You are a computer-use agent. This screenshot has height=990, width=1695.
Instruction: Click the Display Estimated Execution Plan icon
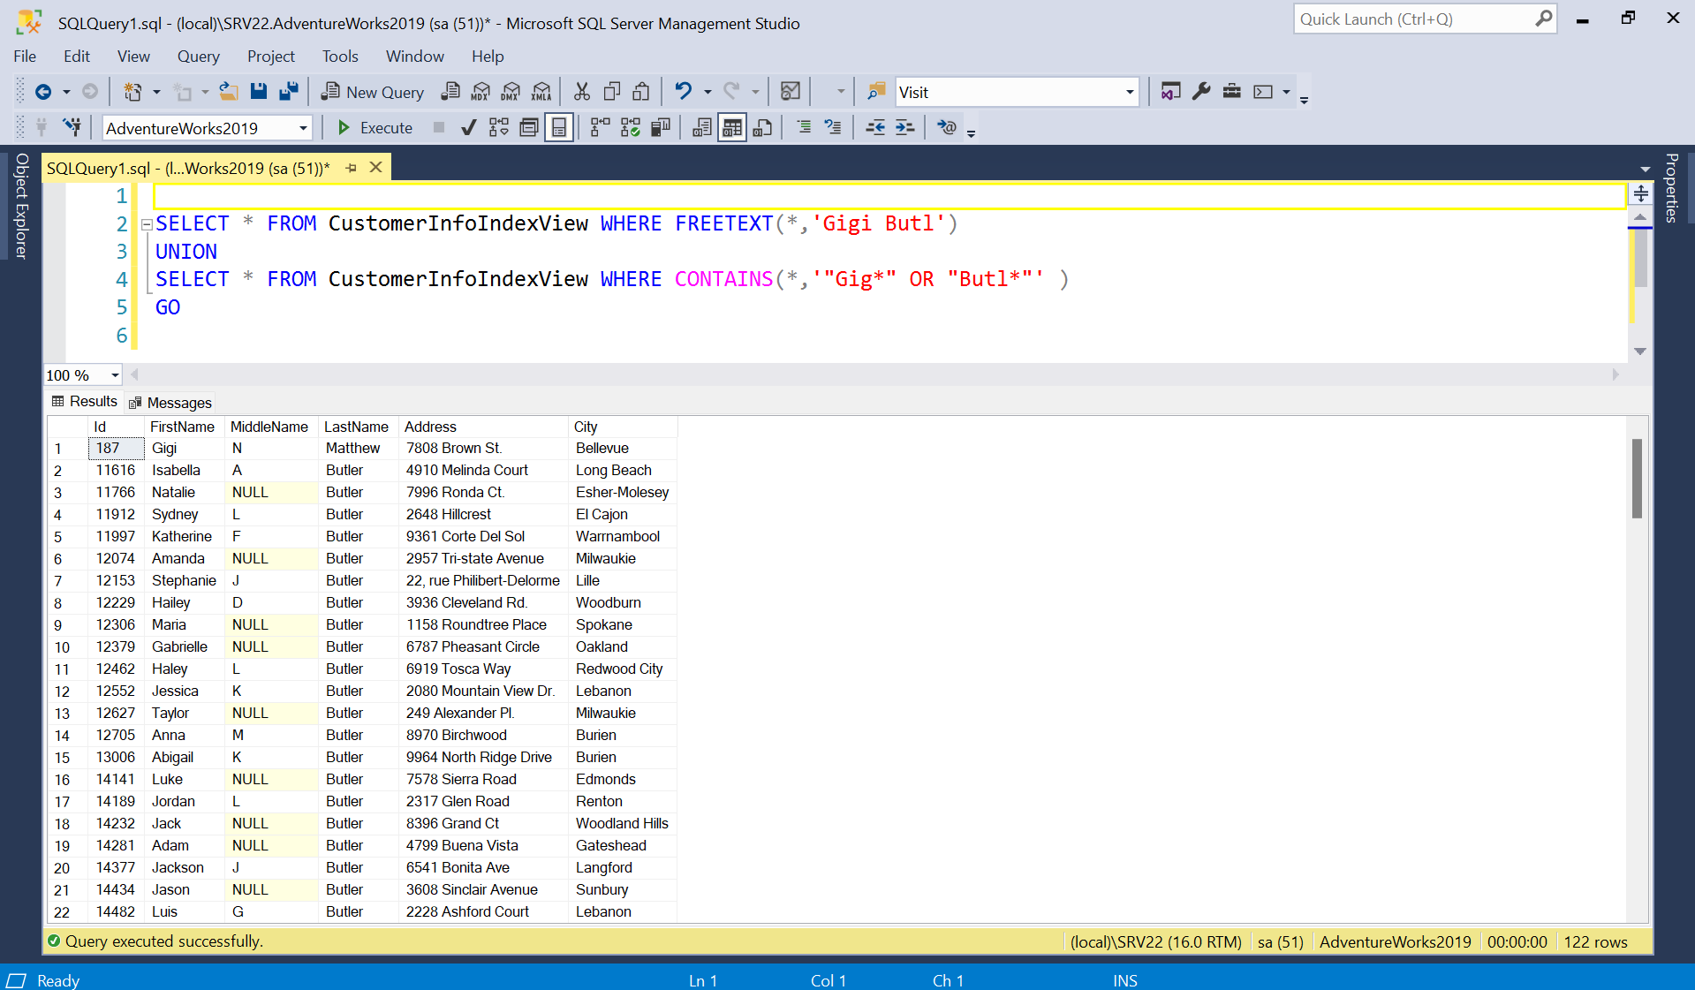tap(499, 127)
